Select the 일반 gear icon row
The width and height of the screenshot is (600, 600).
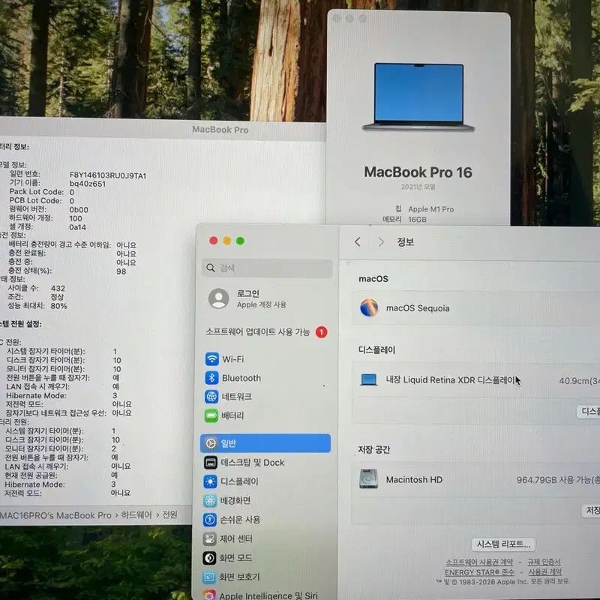(x=265, y=443)
